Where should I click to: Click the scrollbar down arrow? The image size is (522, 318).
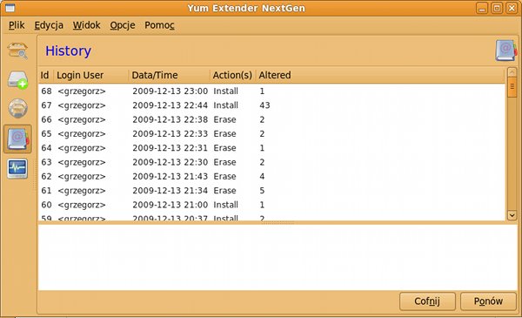[x=512, y=215]
